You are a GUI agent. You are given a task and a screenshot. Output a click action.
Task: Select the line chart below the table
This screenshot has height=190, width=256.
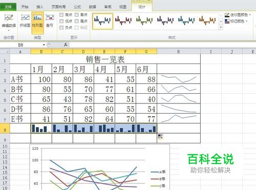coord(100,167)
